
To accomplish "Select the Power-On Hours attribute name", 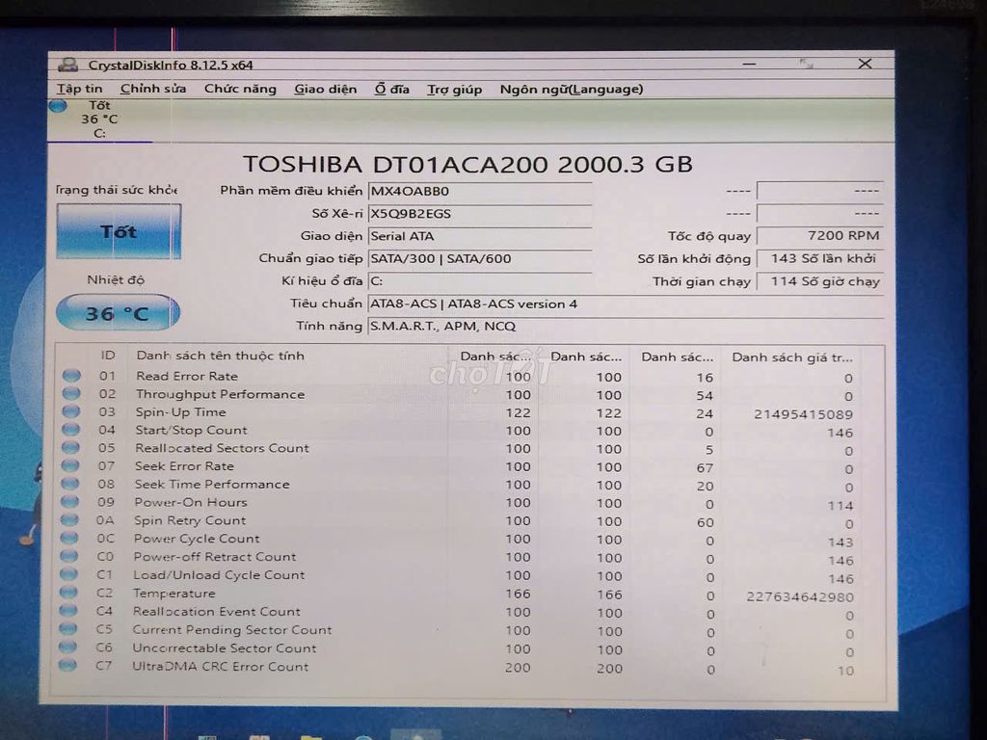I will pyautogui.click(x=191, y=502).
